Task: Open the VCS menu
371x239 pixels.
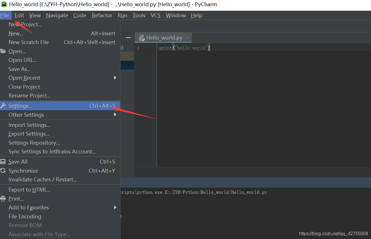Action: [156, 15]
